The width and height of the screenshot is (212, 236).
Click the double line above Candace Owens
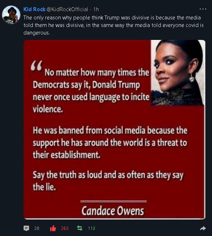(114, 201)
